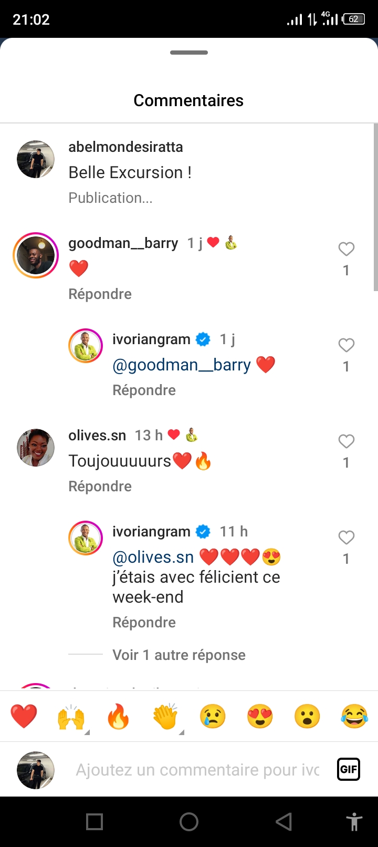
Task: Tap the GIF button in comment field
Action: tap(349, 770)
